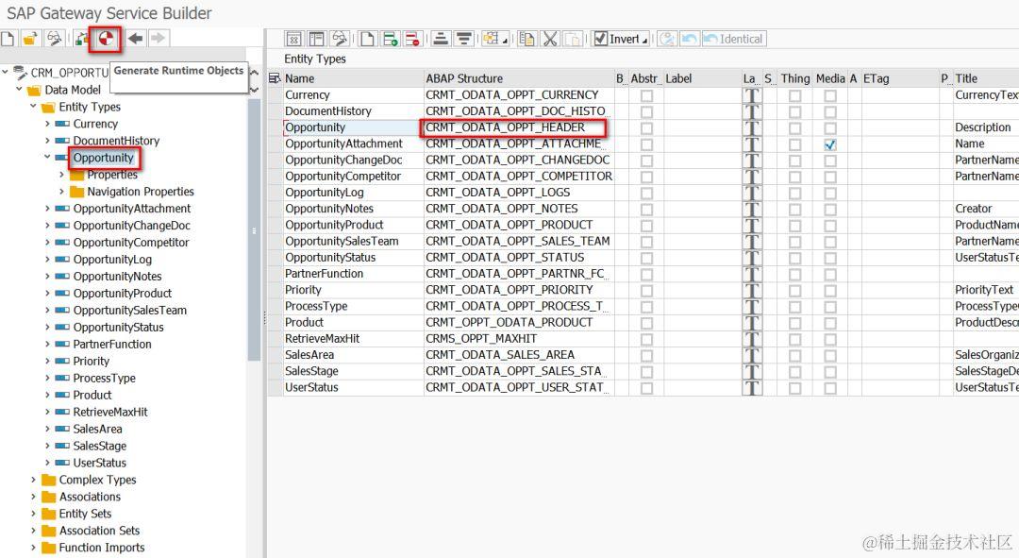This screenshot has height=558, width=1019.
Task: Click the Title column header
Action: click(985, 78)
